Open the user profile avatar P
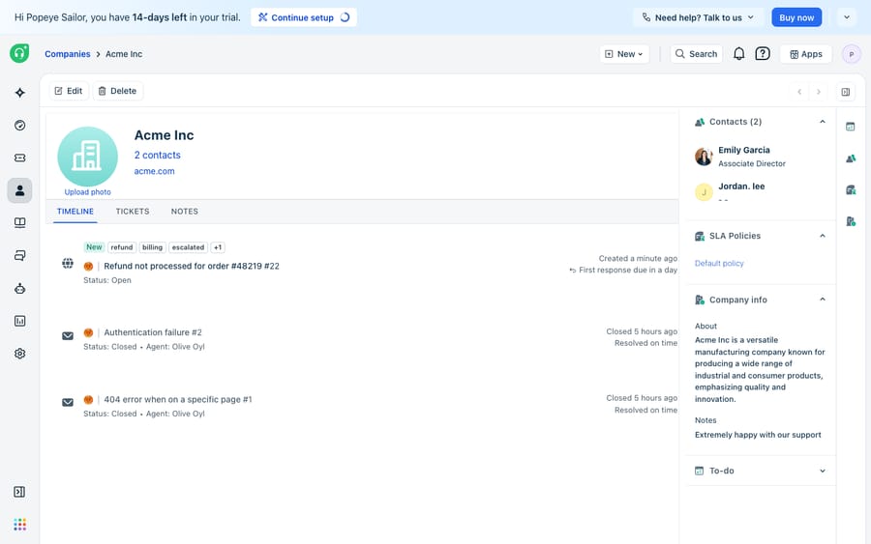 [851, 54]
